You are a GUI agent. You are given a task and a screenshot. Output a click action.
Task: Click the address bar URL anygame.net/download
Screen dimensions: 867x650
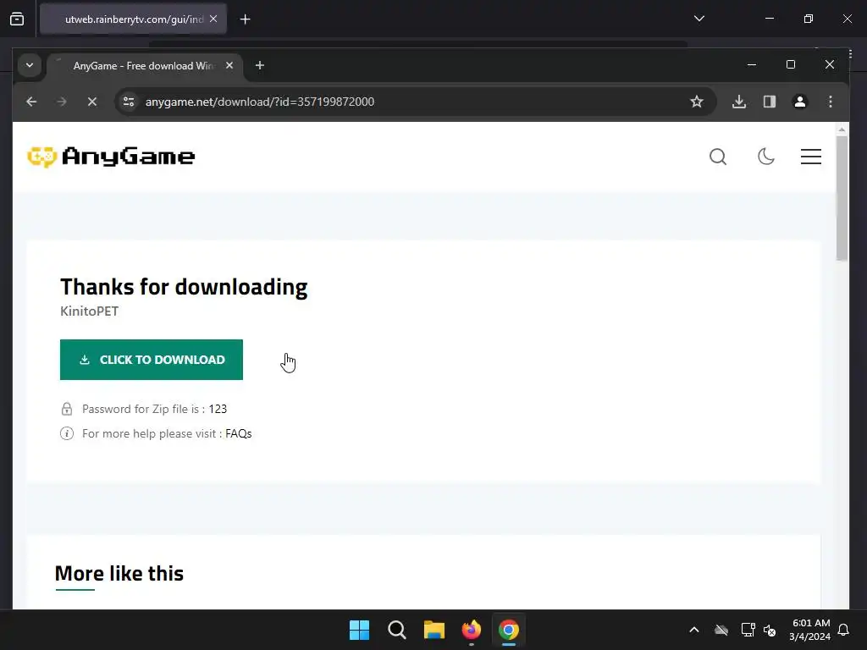[260, 102]
